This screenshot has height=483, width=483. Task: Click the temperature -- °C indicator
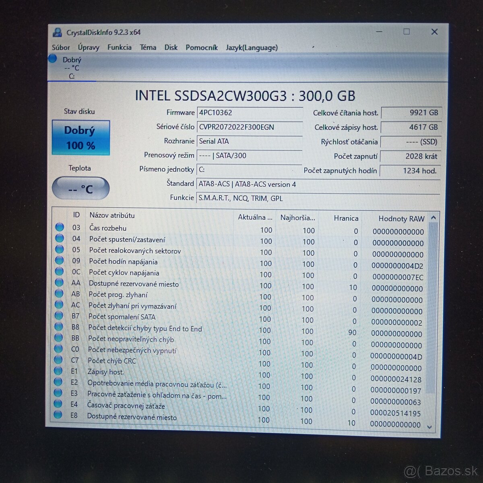point(80,188)
